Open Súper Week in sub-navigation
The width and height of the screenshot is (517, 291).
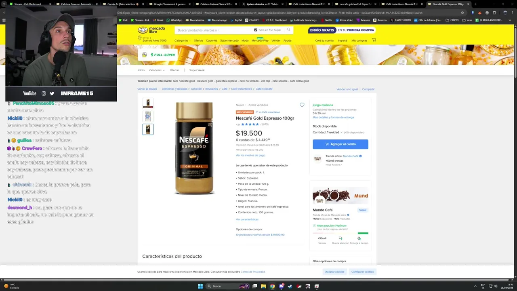click(197, 70)
